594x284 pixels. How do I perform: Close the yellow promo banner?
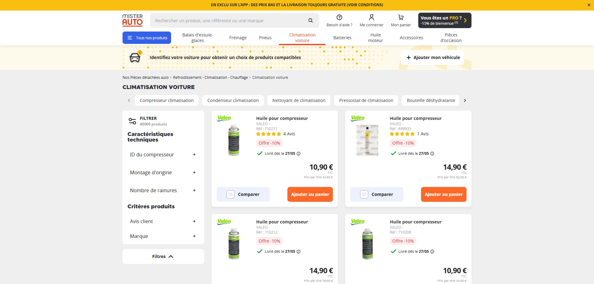(x=589, y=5)
